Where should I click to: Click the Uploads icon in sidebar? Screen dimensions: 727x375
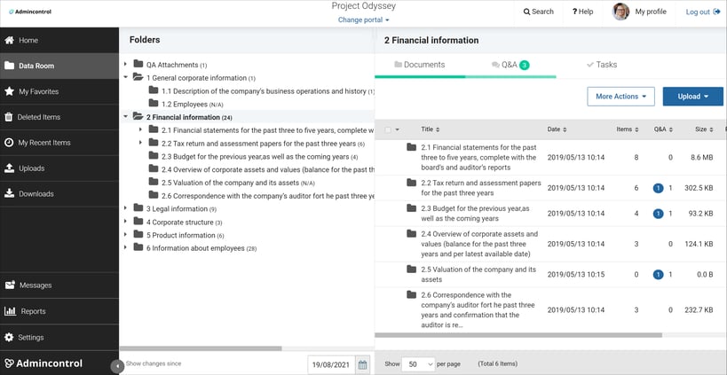pyautogui.click(x=9, y=168)
